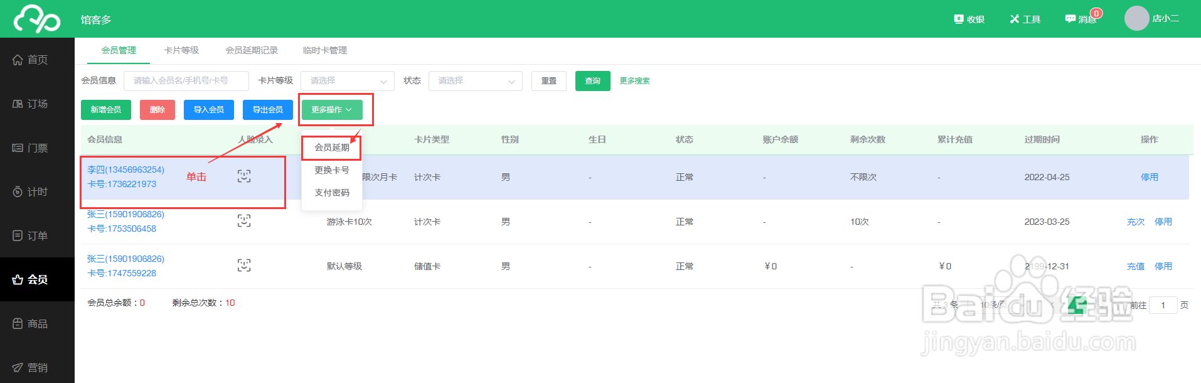Open the 计时 timer sidebar section
1201x383 pixels.
pos(37,191)
